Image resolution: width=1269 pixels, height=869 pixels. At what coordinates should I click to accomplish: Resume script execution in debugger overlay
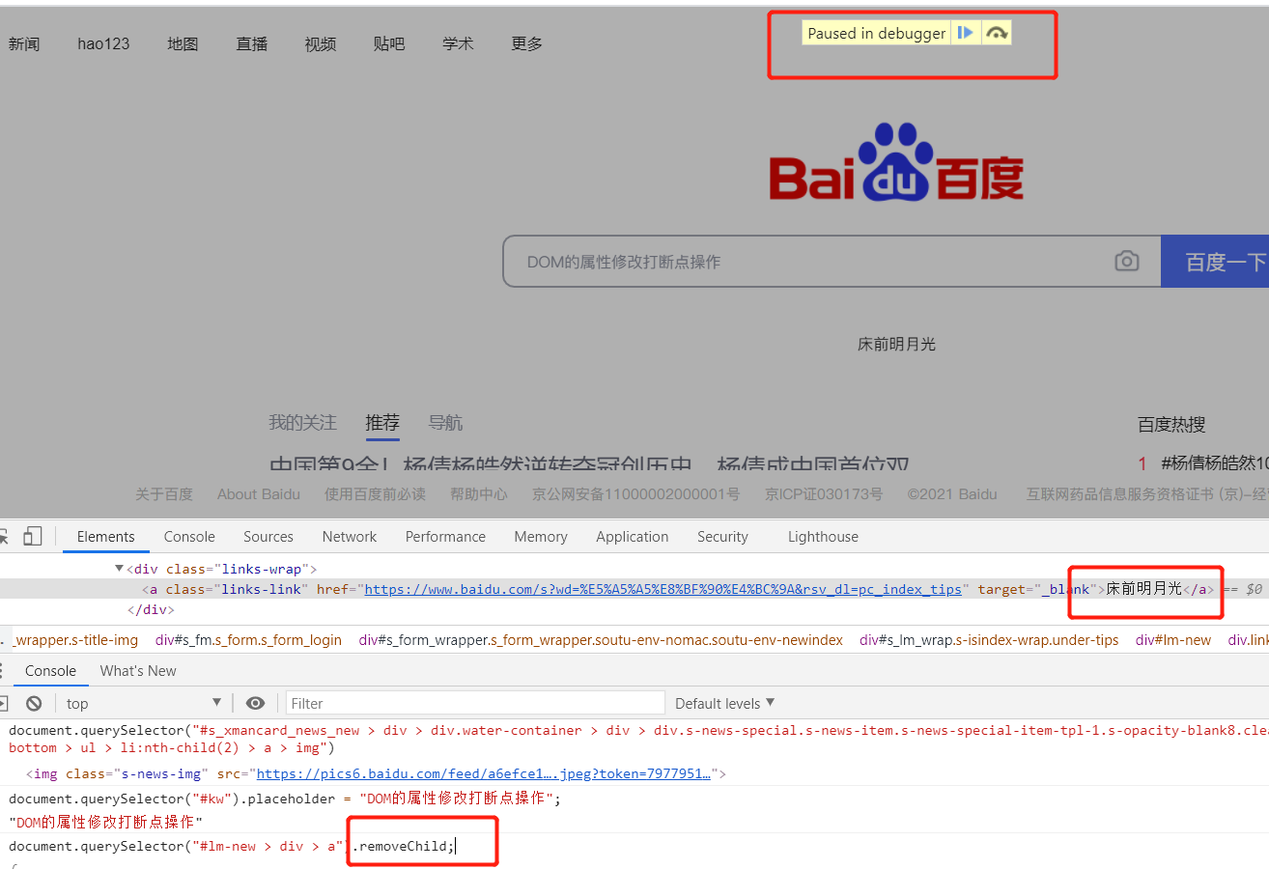click(x=965, y=33)
